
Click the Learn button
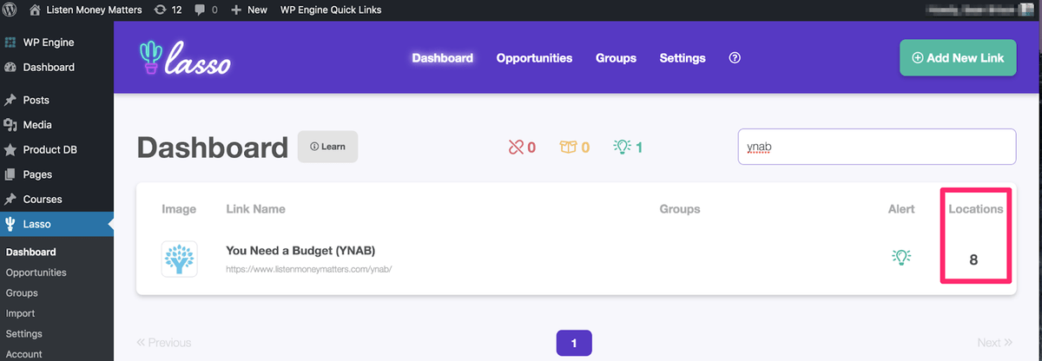click(x=327, y=147)
